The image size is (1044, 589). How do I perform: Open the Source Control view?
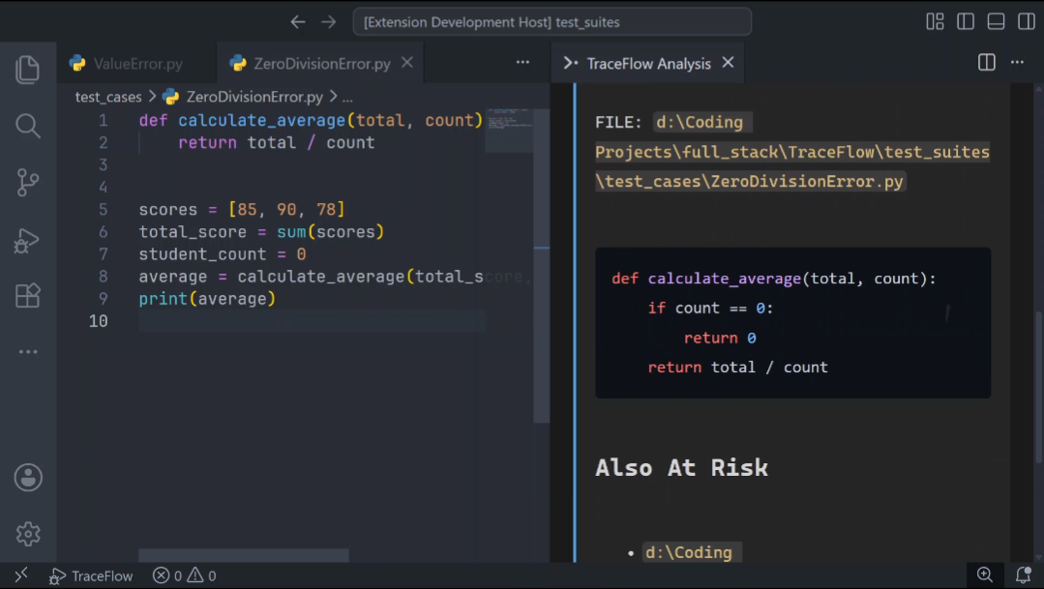(27, 182)
